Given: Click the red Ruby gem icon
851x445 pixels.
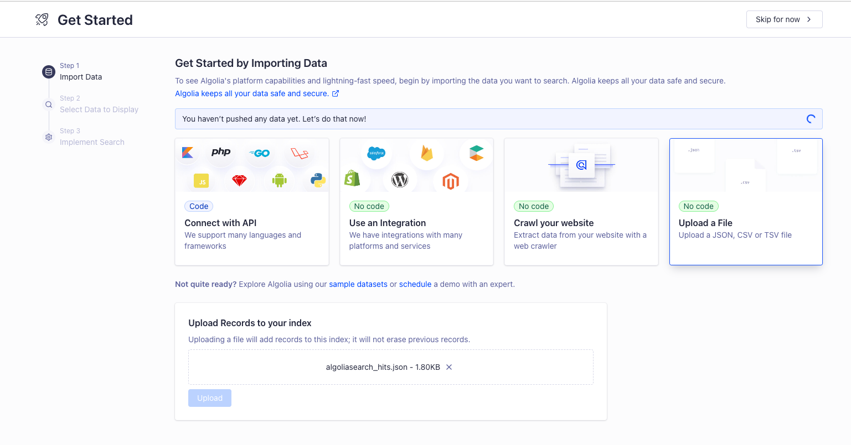Looking at the screenshot, I should coord(239,180).
